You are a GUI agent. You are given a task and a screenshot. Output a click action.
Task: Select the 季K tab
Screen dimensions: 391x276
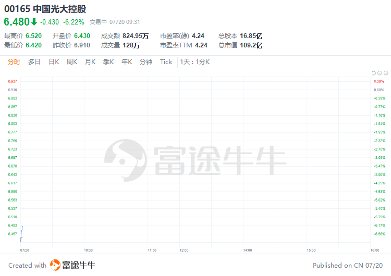108,62
